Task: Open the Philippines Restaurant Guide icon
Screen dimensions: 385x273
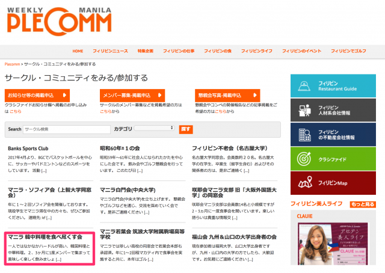Action: click(x=304, y=85)
